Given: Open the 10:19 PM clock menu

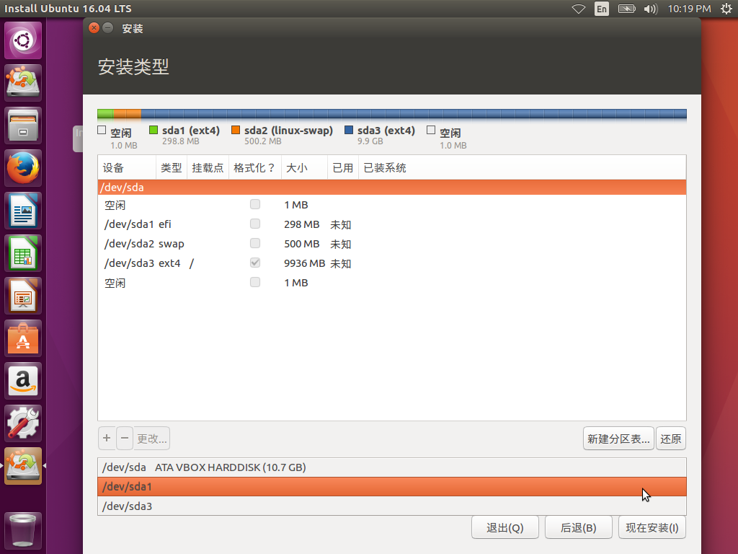Looking at the screenshot, I should coord(689,9).
